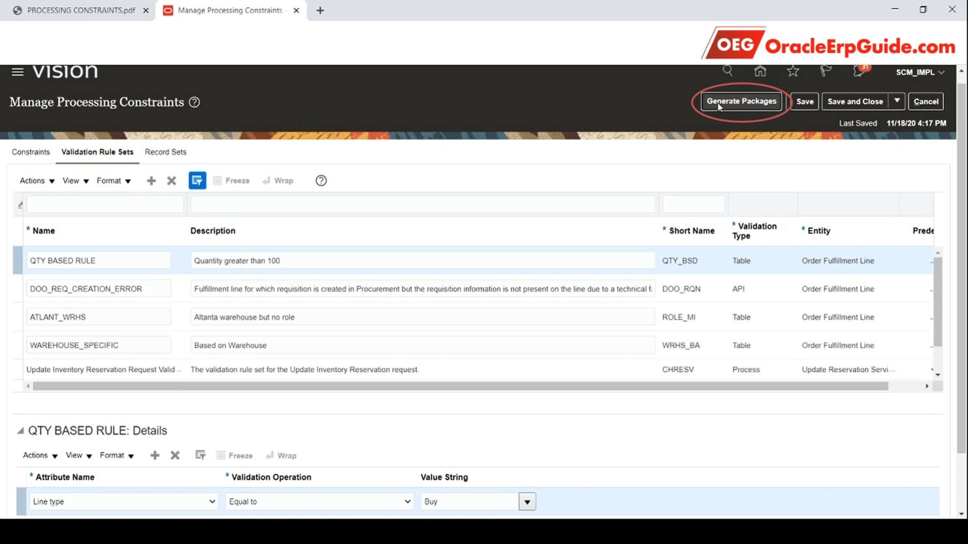Click the Description filter input field
This screenshot has width=968, height=544.
click(423, 204)
